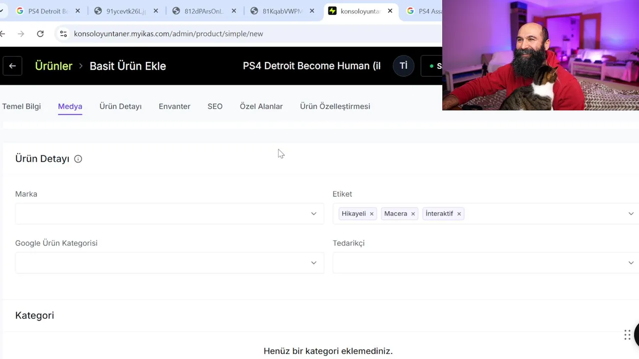Screen dimensions: 639x359
Task: Click the Basit Ürün Ekle heading
Action: [128, 66]
